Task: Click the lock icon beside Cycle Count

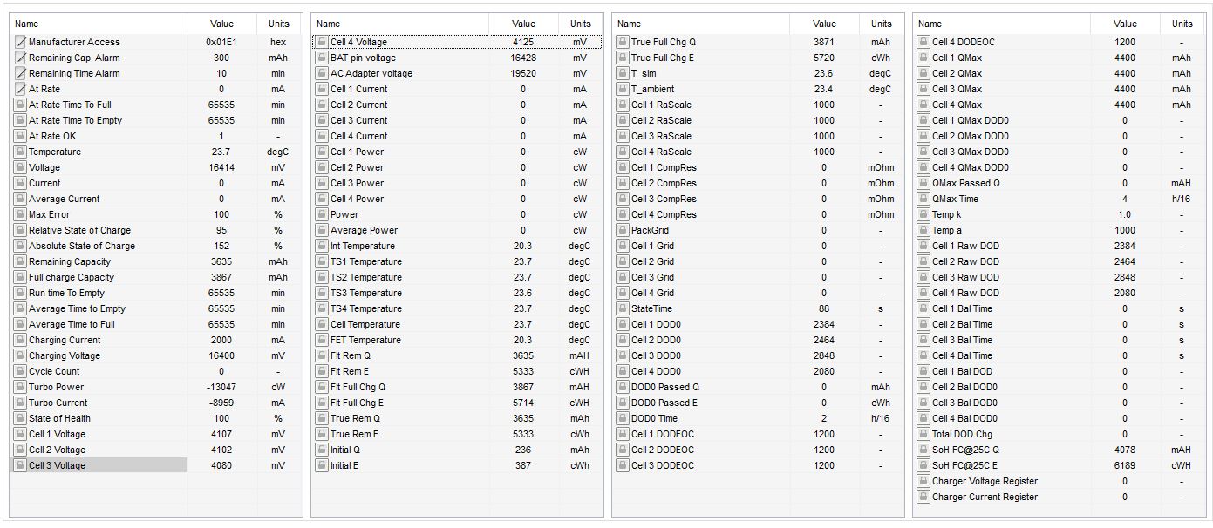Action: tap(20, 371)
